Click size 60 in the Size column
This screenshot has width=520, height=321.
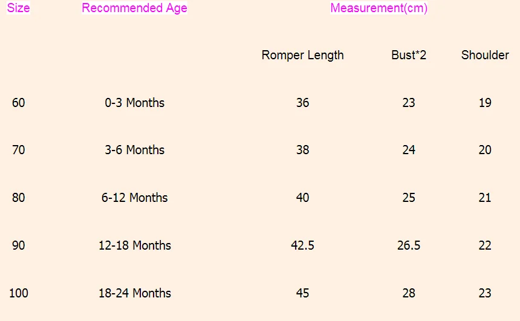19,103
